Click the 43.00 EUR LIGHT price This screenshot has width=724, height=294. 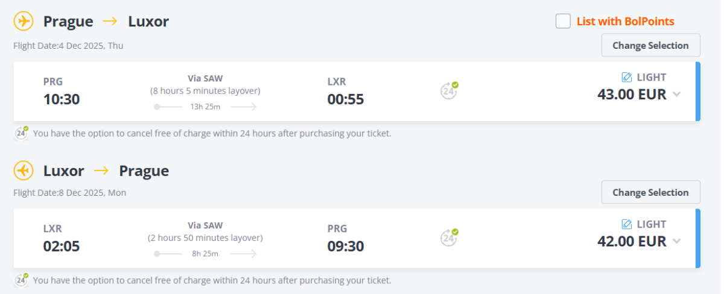[x=632, y=95]
